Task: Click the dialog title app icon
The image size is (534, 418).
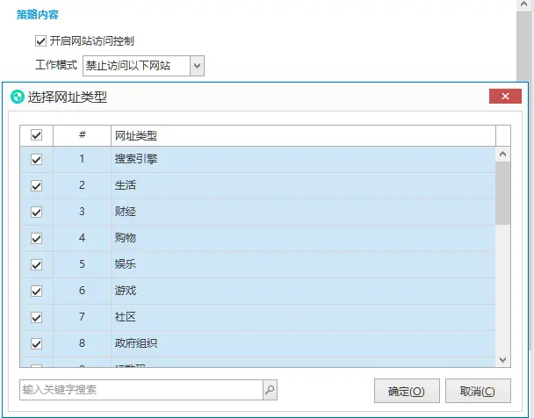Action: [17, 97]
